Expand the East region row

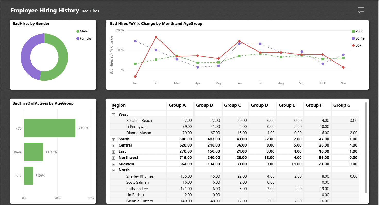pos(113,152)
